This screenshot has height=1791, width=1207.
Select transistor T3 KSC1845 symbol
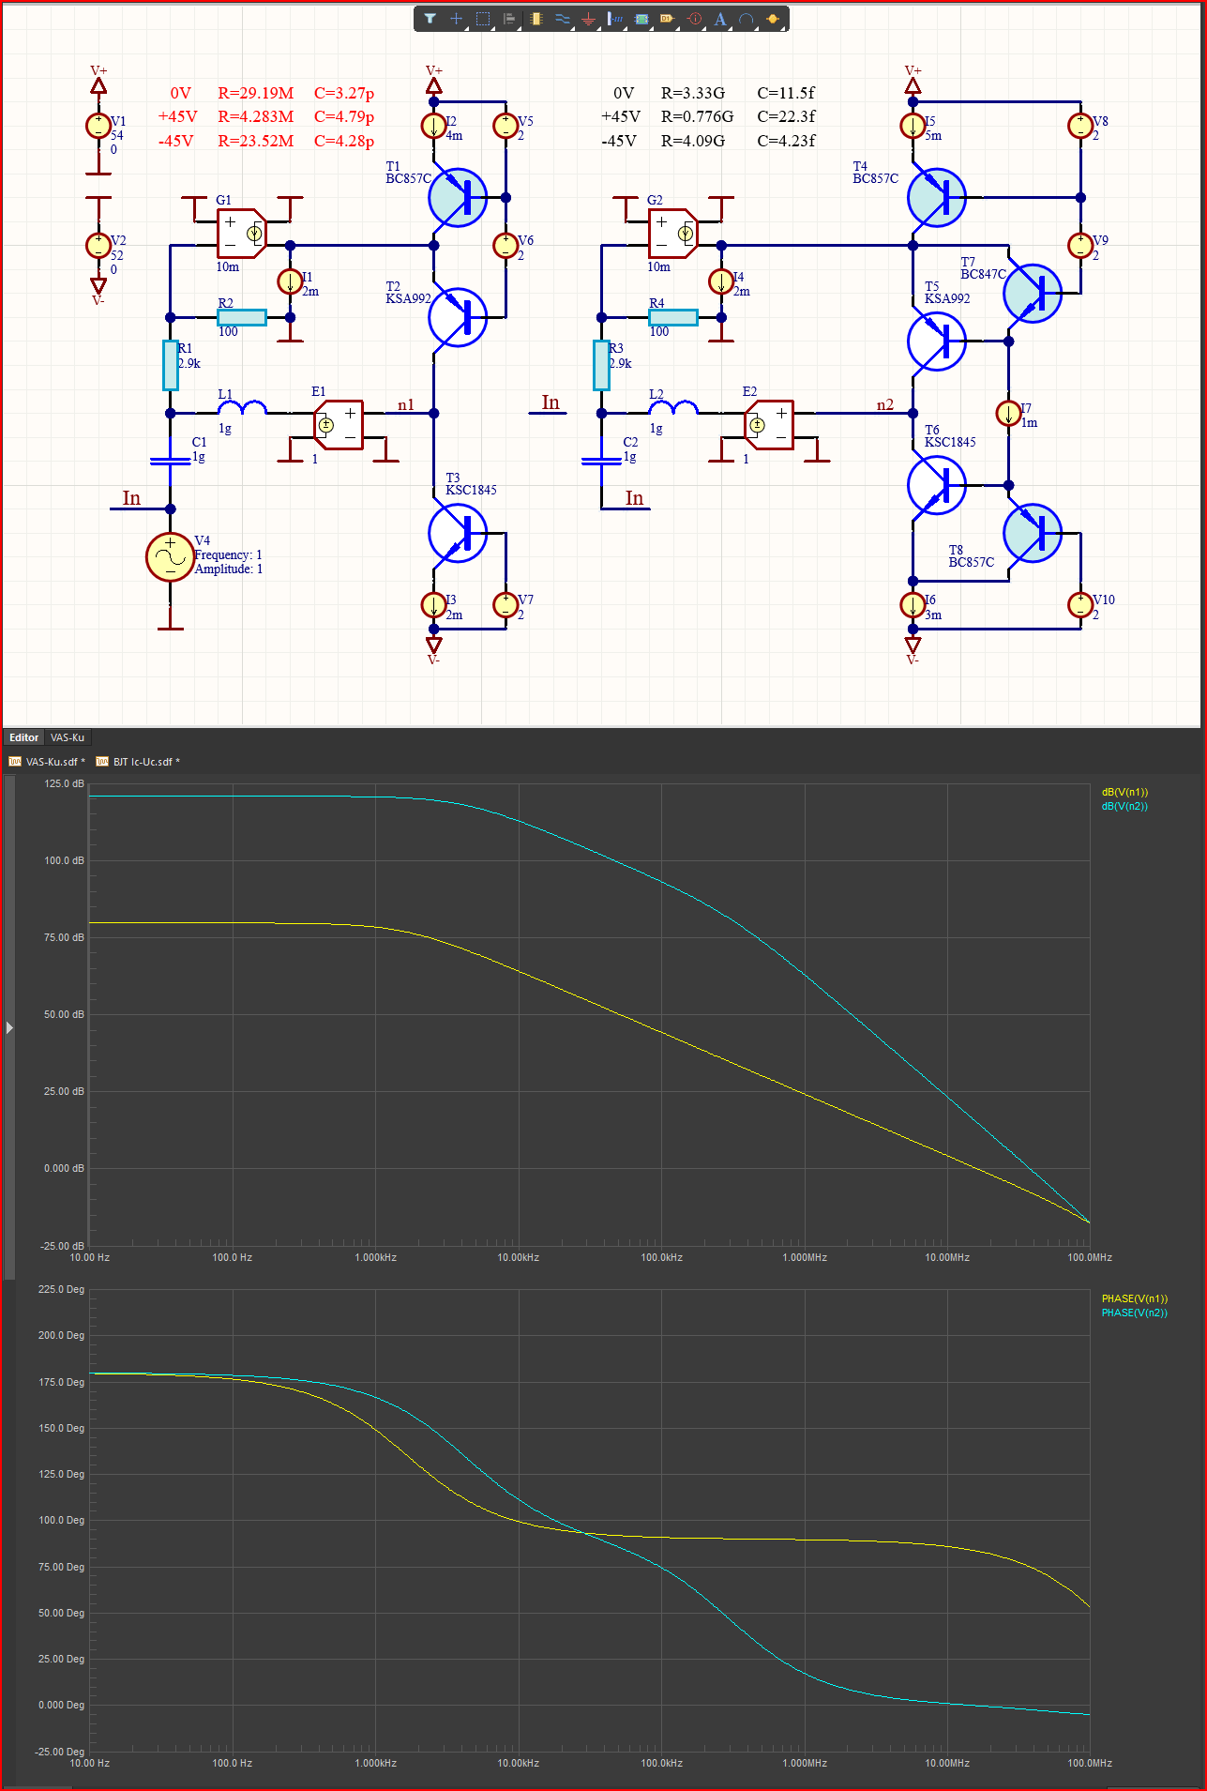458,533
